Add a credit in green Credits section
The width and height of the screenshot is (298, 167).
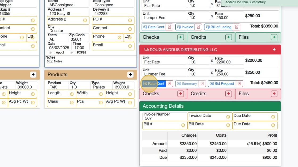tap(229, 37)
